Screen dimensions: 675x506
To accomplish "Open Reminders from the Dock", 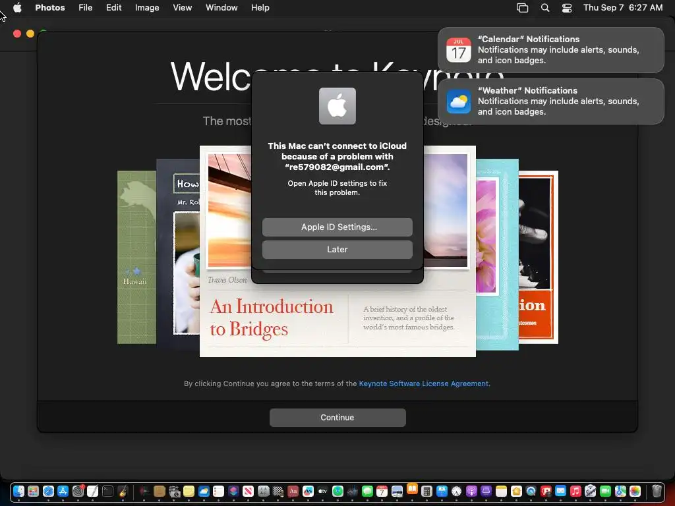I will pyautogui.click(x=218, y=491).
